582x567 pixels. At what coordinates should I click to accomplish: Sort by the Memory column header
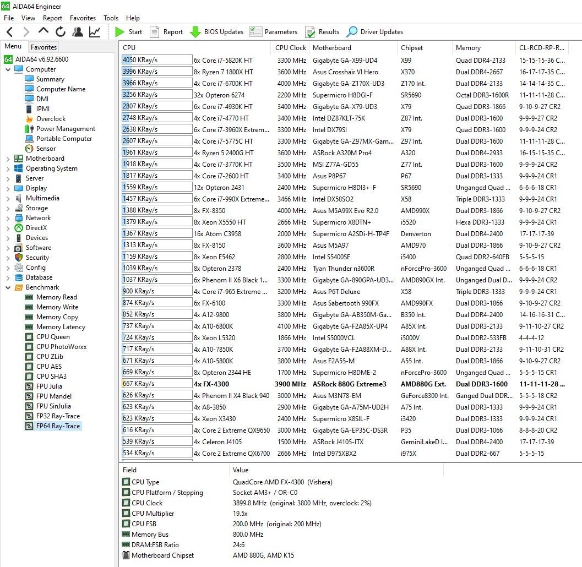coord(483,47)
